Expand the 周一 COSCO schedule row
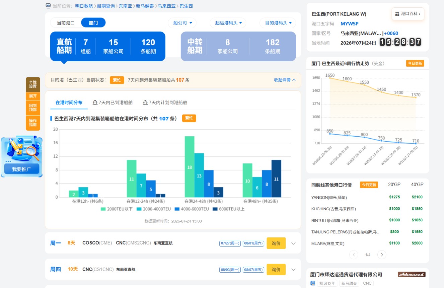The image size is (444, 288). [x=294, y=243]
